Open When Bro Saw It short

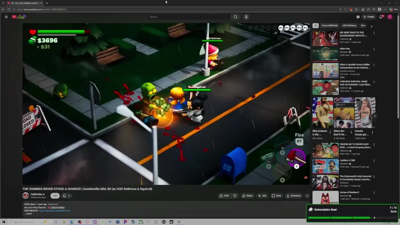point(344,112)
